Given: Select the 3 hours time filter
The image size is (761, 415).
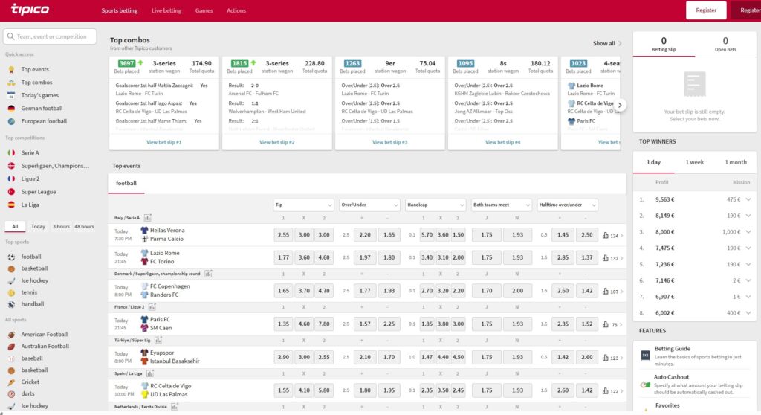Looking at the screenshot, I should click(61, 226).
